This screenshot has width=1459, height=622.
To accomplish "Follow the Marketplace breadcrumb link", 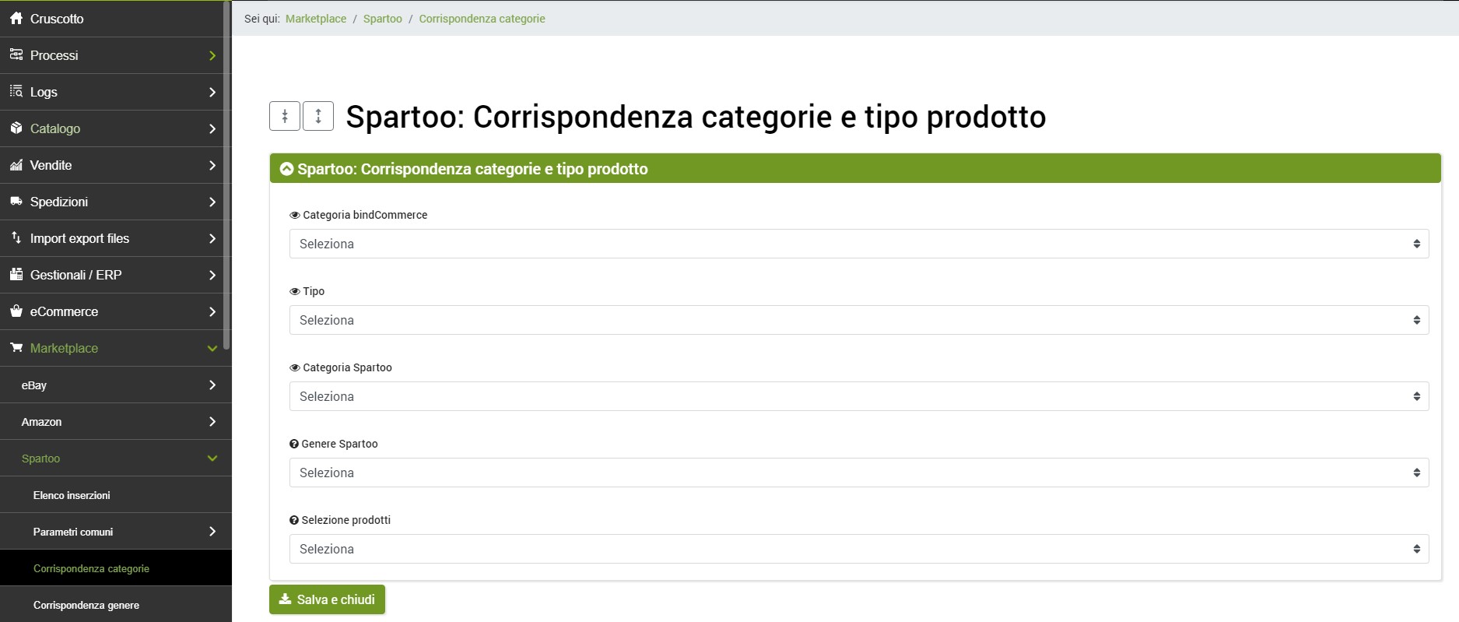I will tap(316, 19).
